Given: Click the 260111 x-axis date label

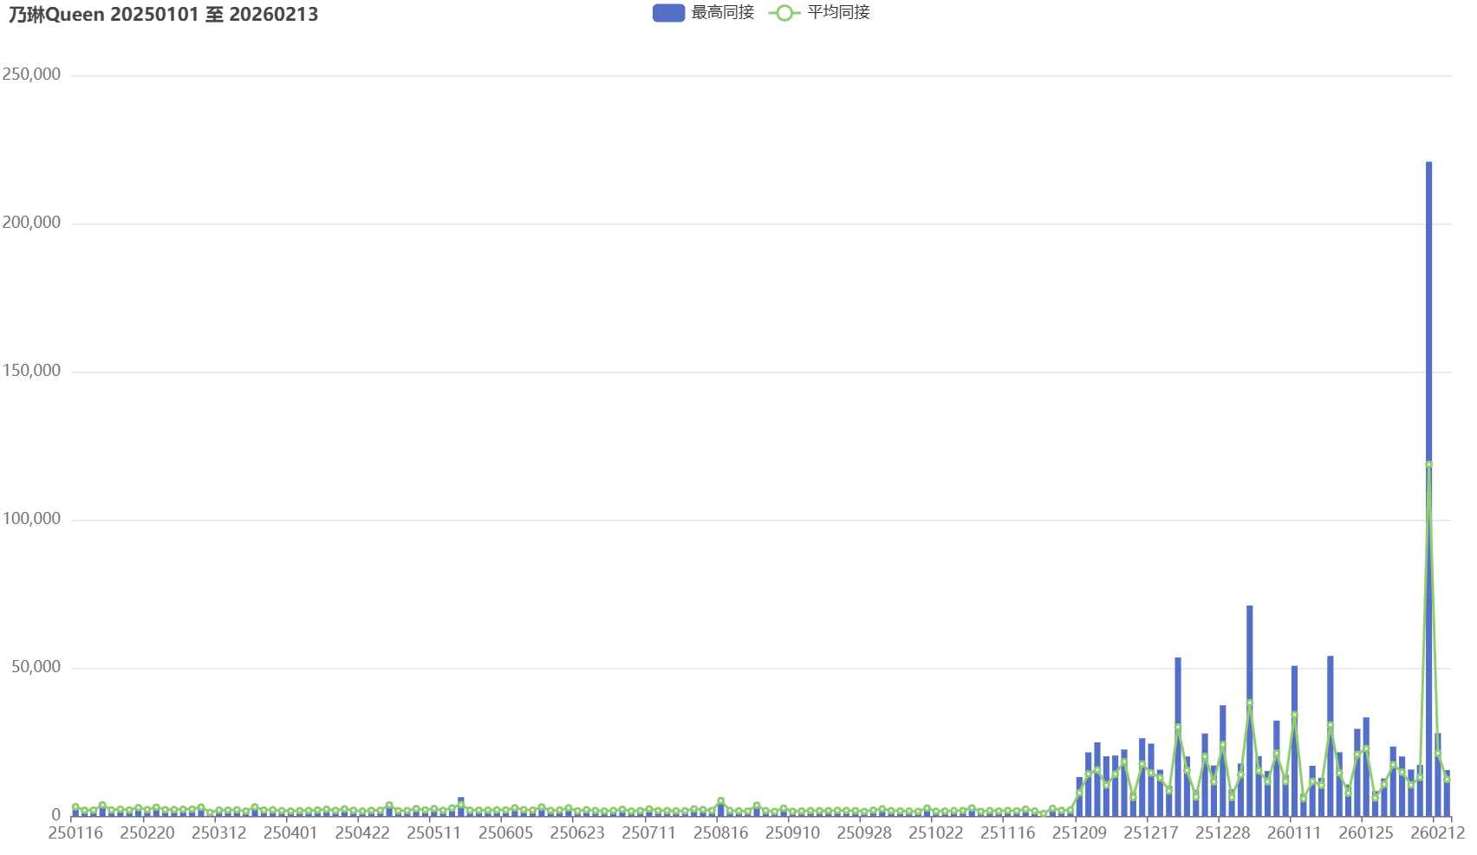Looking at the screenshot, I should pyautogui.click(x=1294, y=833).
